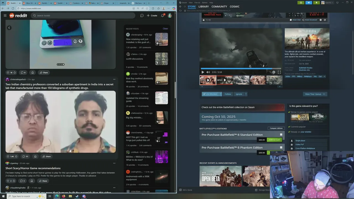Clear the Recent Posts list
354x199 pixels.
165,28
